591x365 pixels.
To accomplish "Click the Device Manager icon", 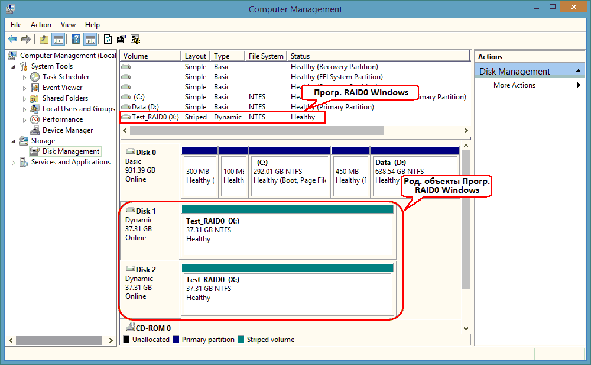I will tap(35, 130).
